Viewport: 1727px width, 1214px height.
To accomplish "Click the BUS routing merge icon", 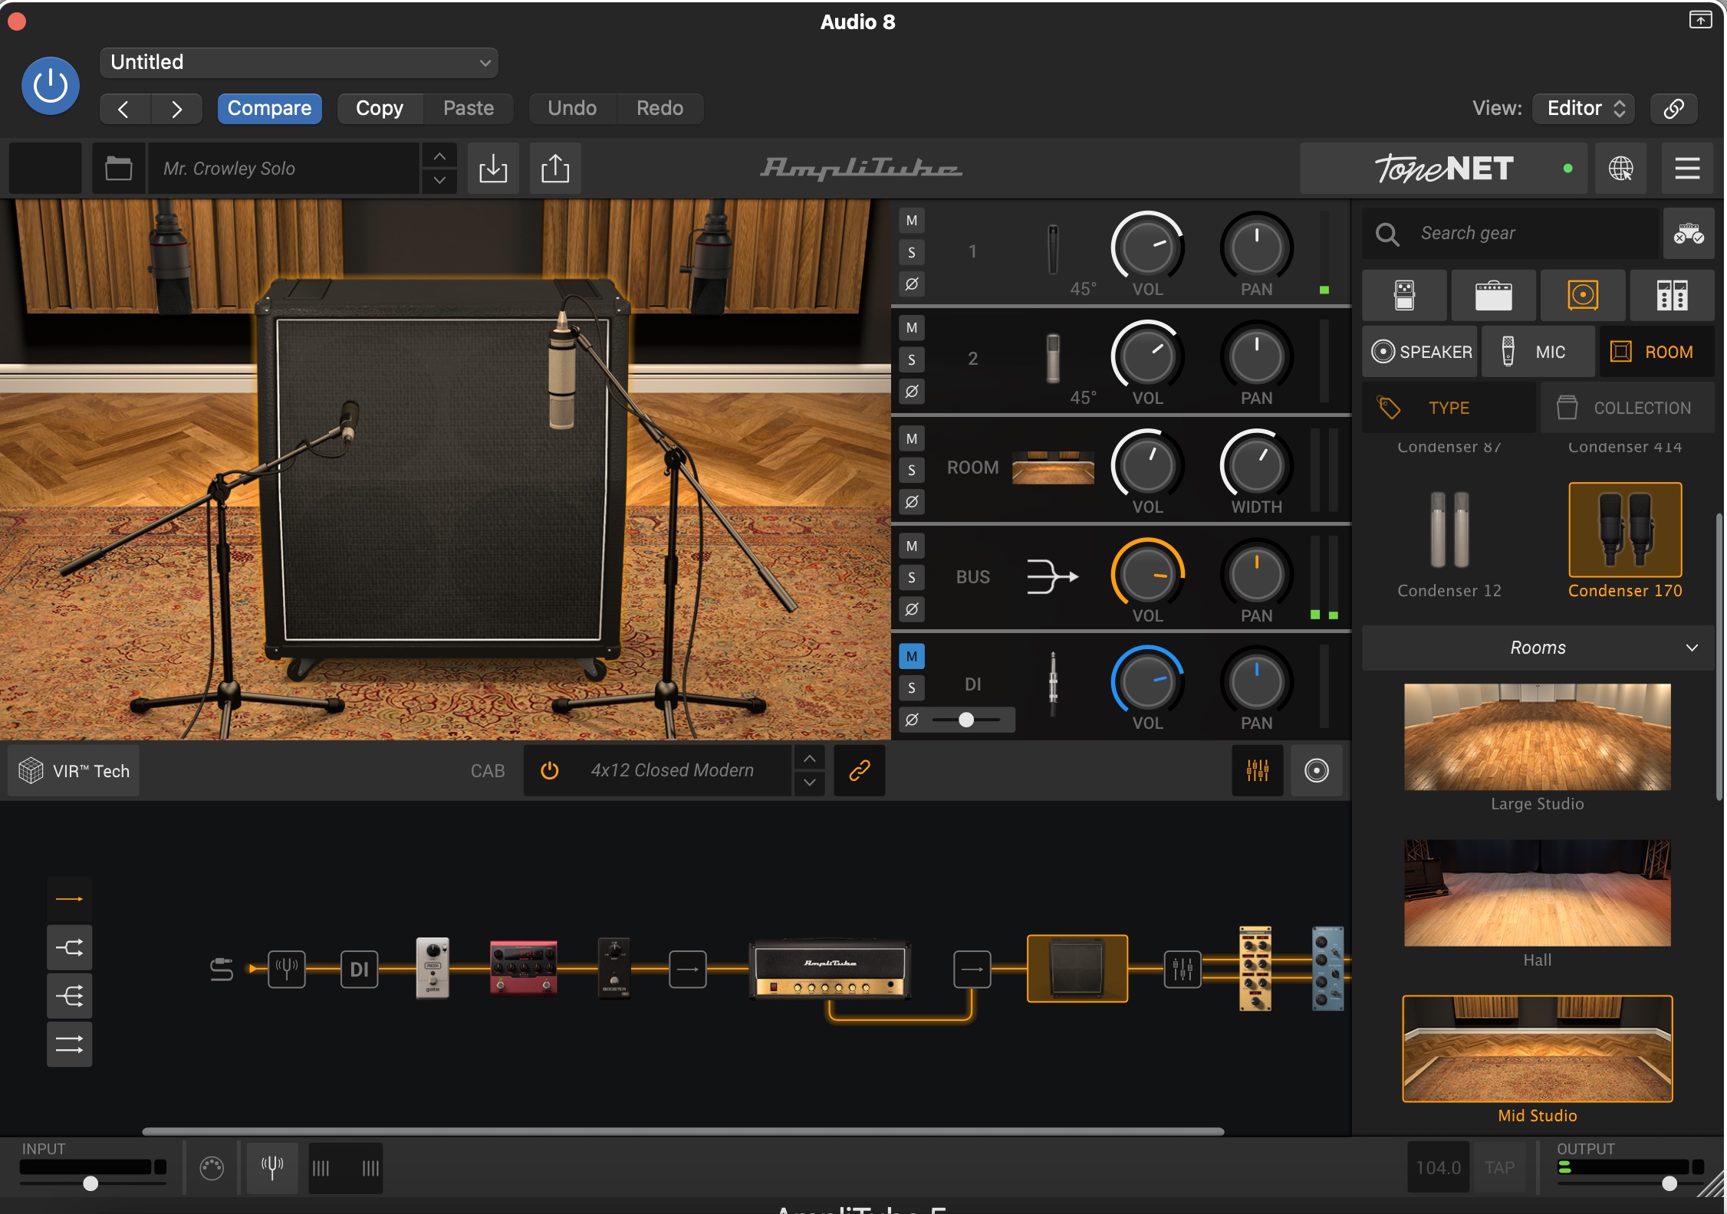I will point(1052,576).
